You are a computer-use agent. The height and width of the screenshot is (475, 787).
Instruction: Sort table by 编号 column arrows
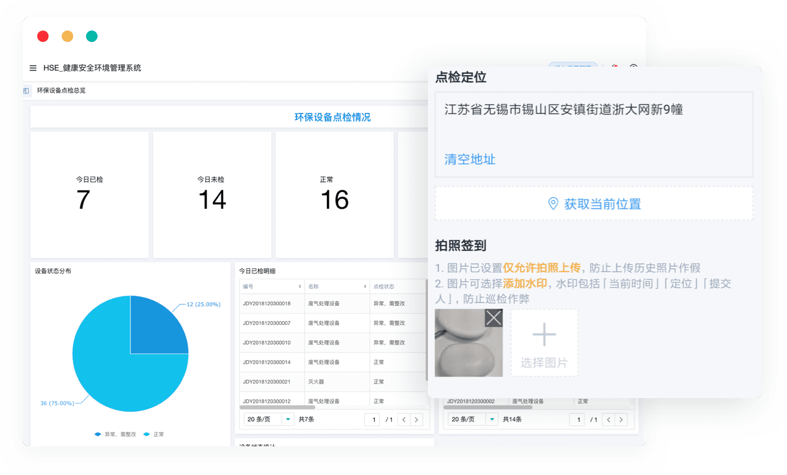(299, 286)
